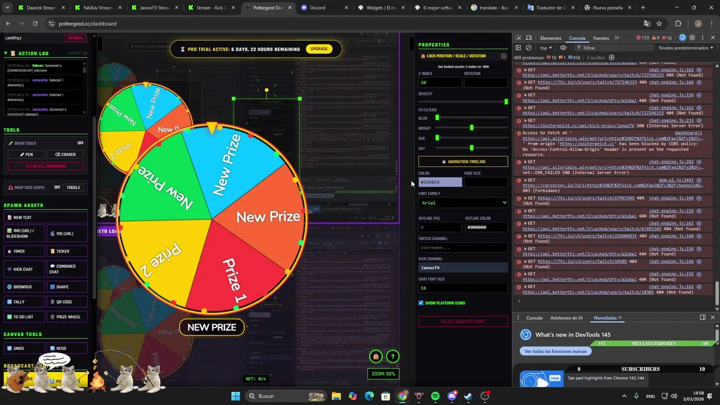Clear the DevTools console

pos(529,48)
